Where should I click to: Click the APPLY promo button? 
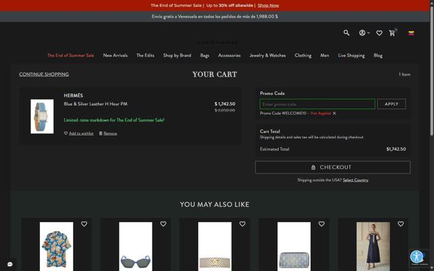391,104
